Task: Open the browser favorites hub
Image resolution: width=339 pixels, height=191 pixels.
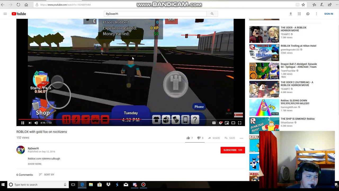Action: pyautogui.click(x=314, y=5)
